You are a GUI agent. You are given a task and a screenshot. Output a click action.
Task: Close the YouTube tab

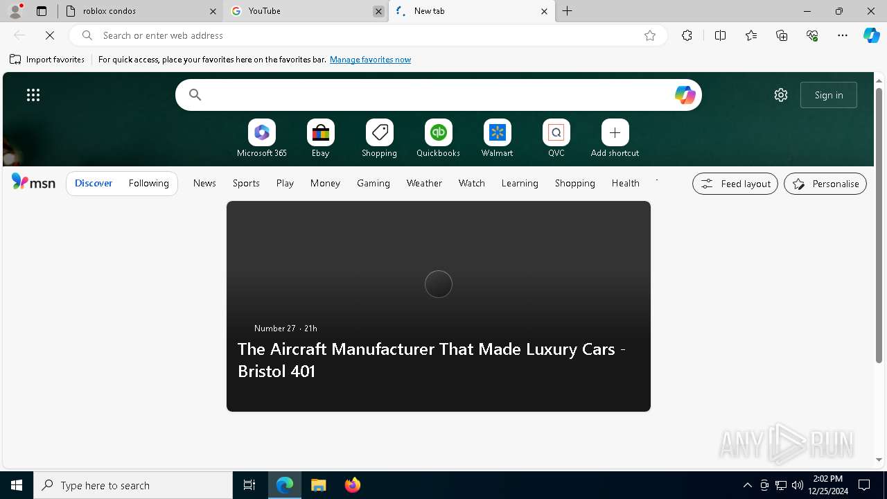(x=378, y=11)
